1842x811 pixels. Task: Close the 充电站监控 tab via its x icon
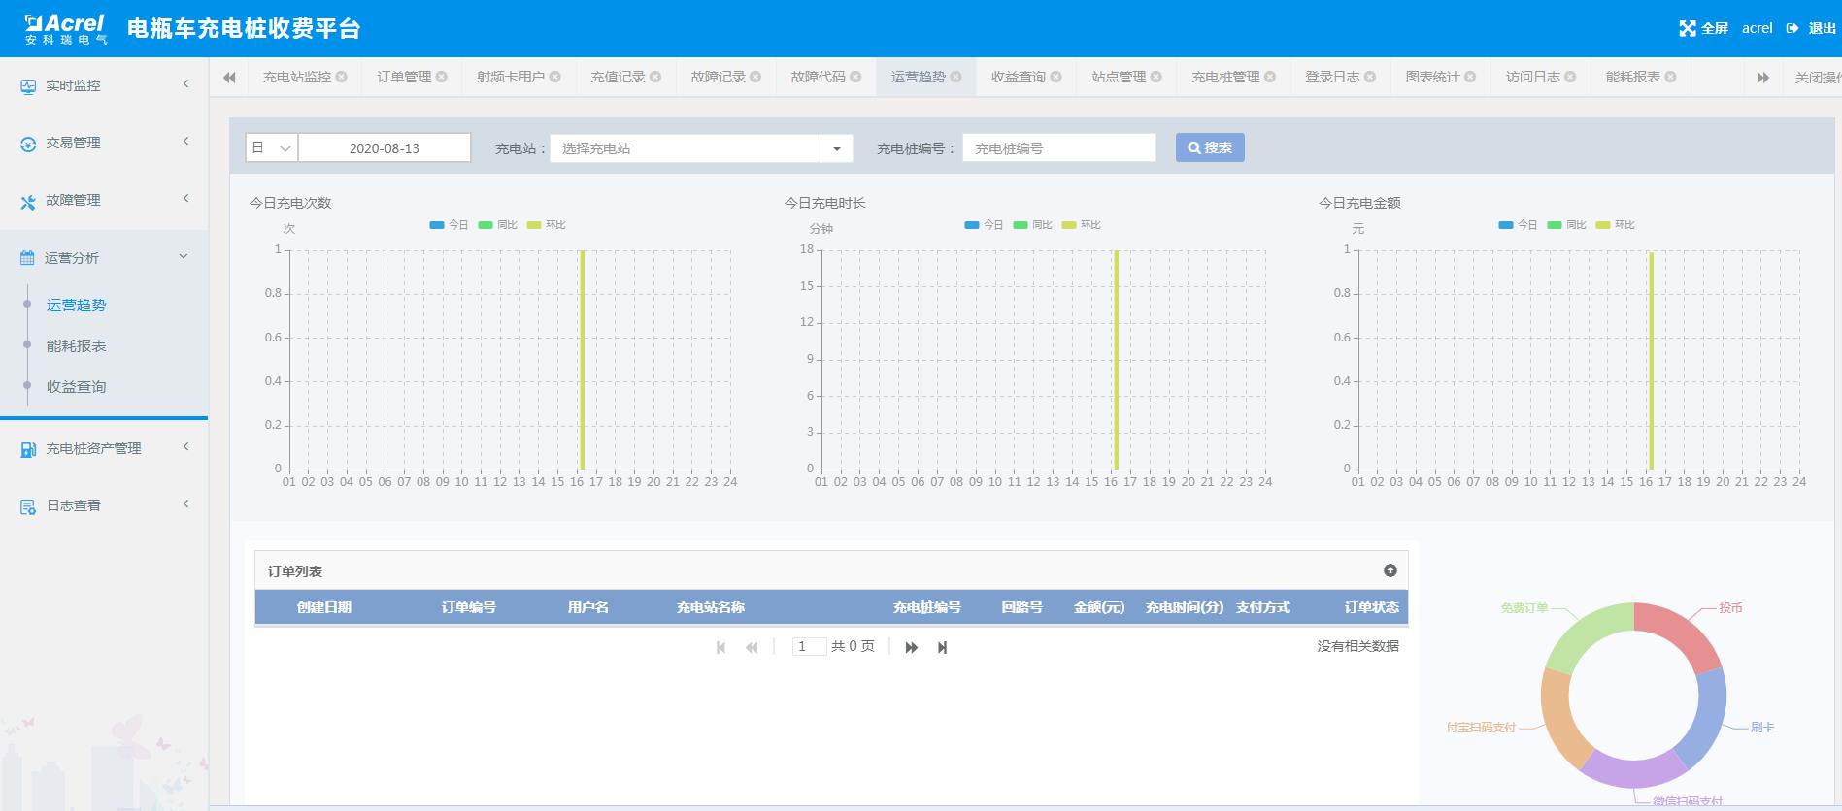tap(341, 77)
